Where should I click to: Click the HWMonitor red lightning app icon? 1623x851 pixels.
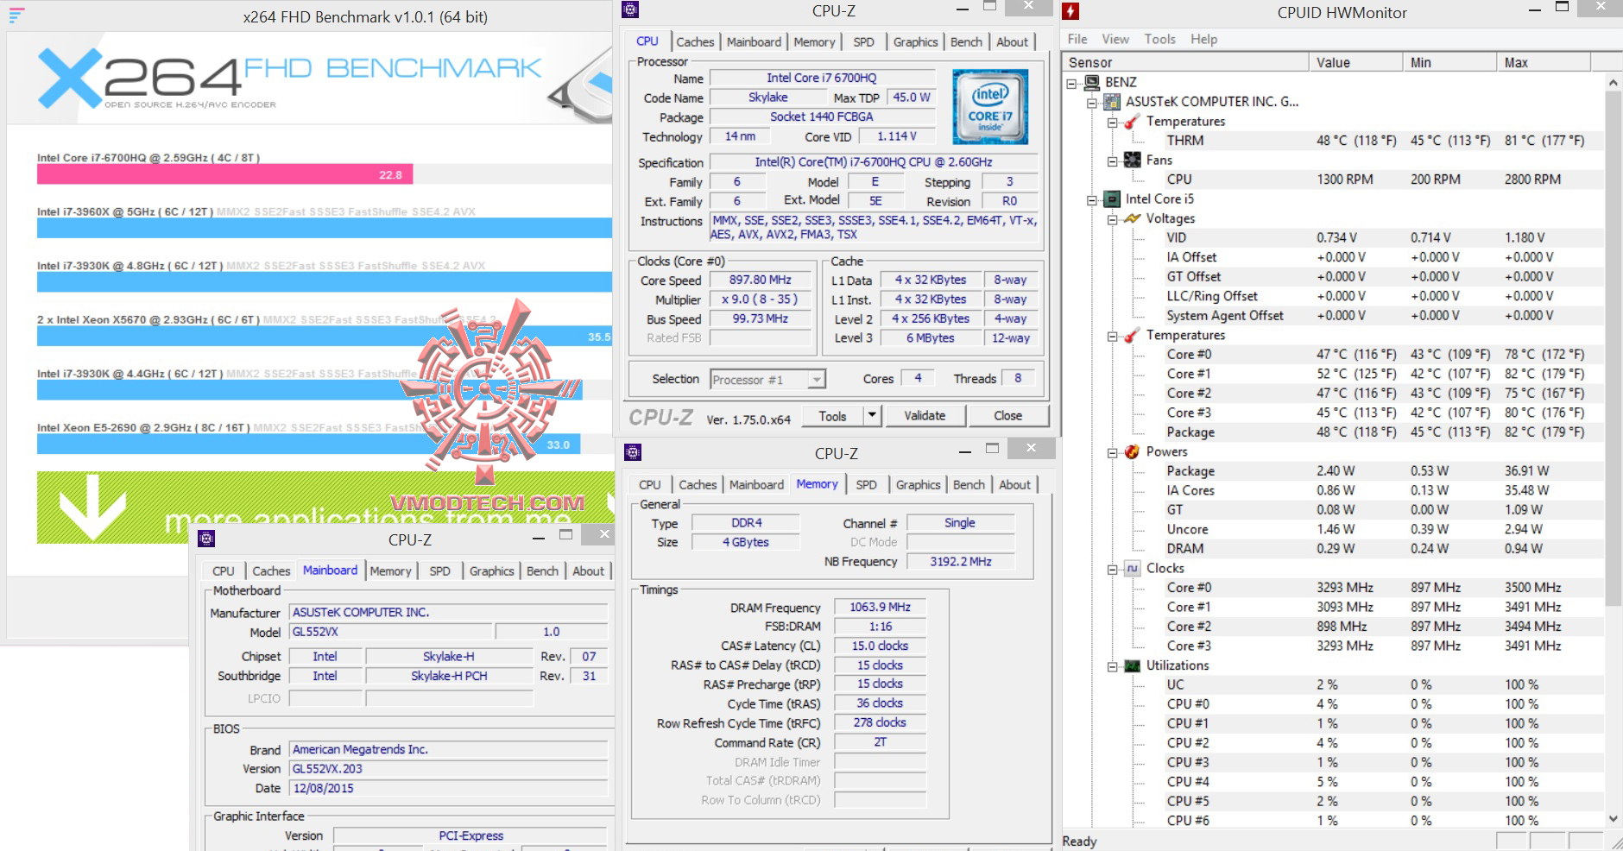click(1070, 11)
